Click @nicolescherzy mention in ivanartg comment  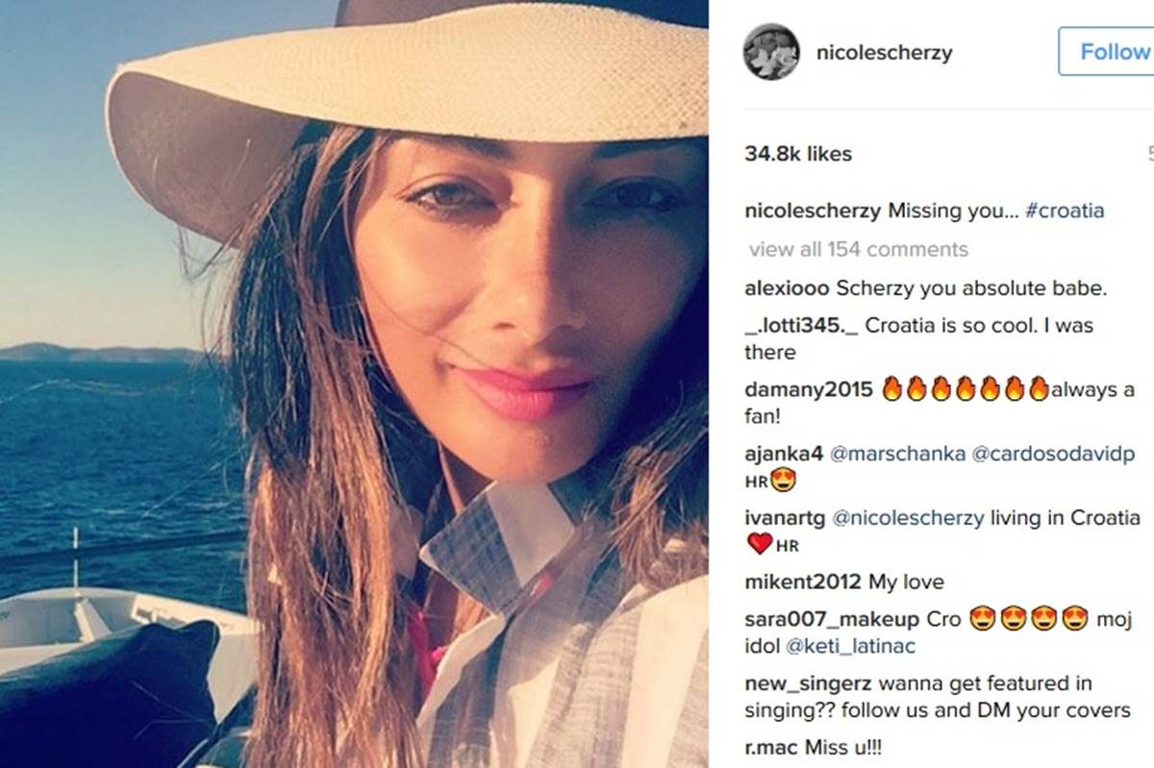[908, 518]
